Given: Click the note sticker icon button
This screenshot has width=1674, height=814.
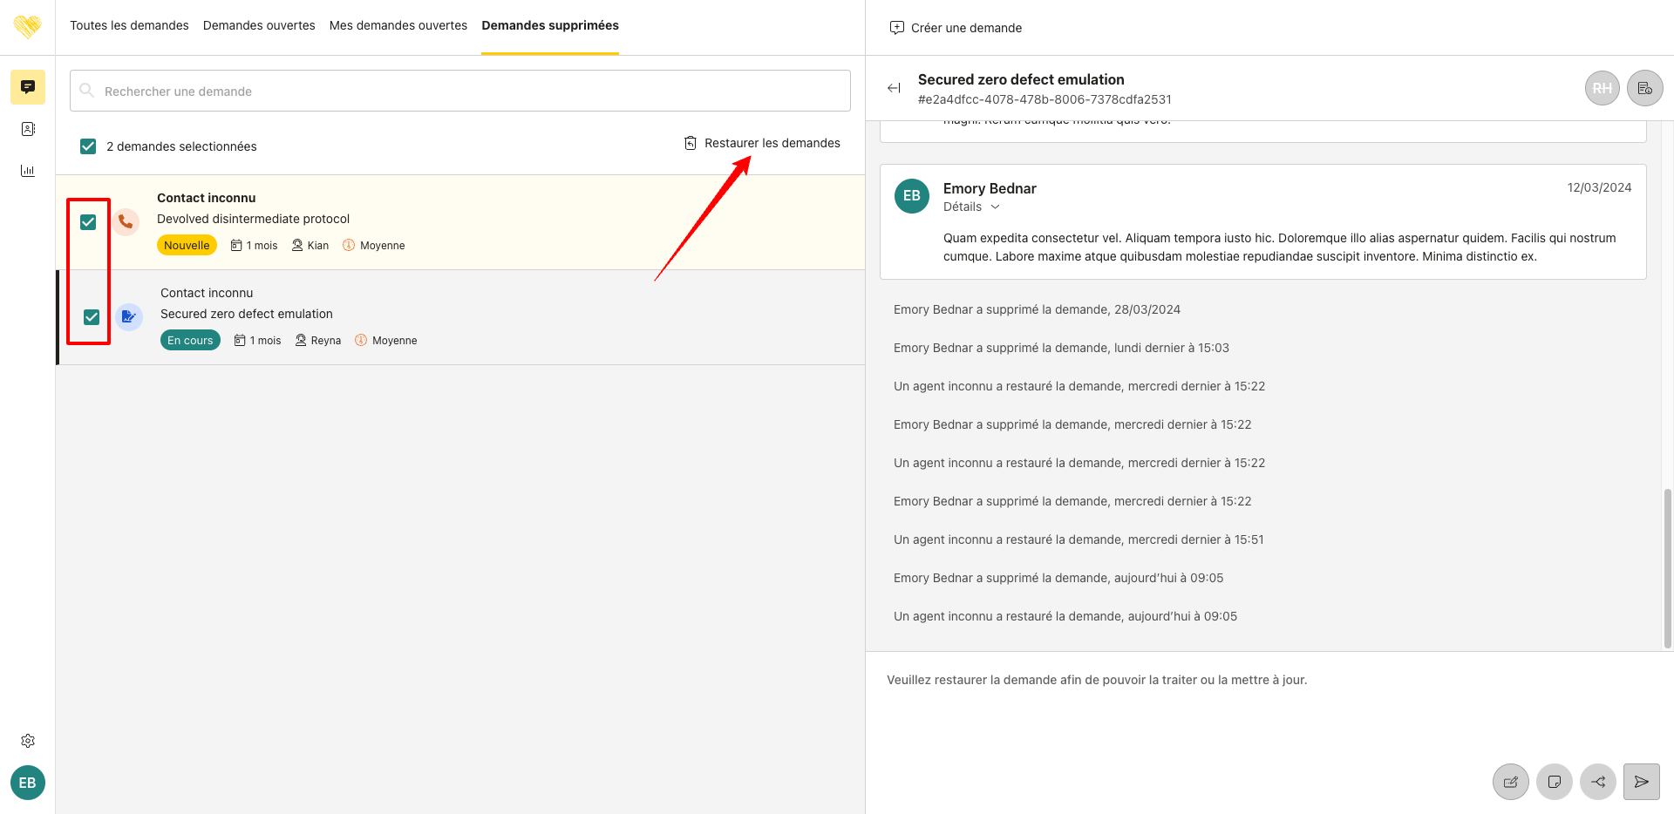Looking at the screenshot, I should point(1554,782).
